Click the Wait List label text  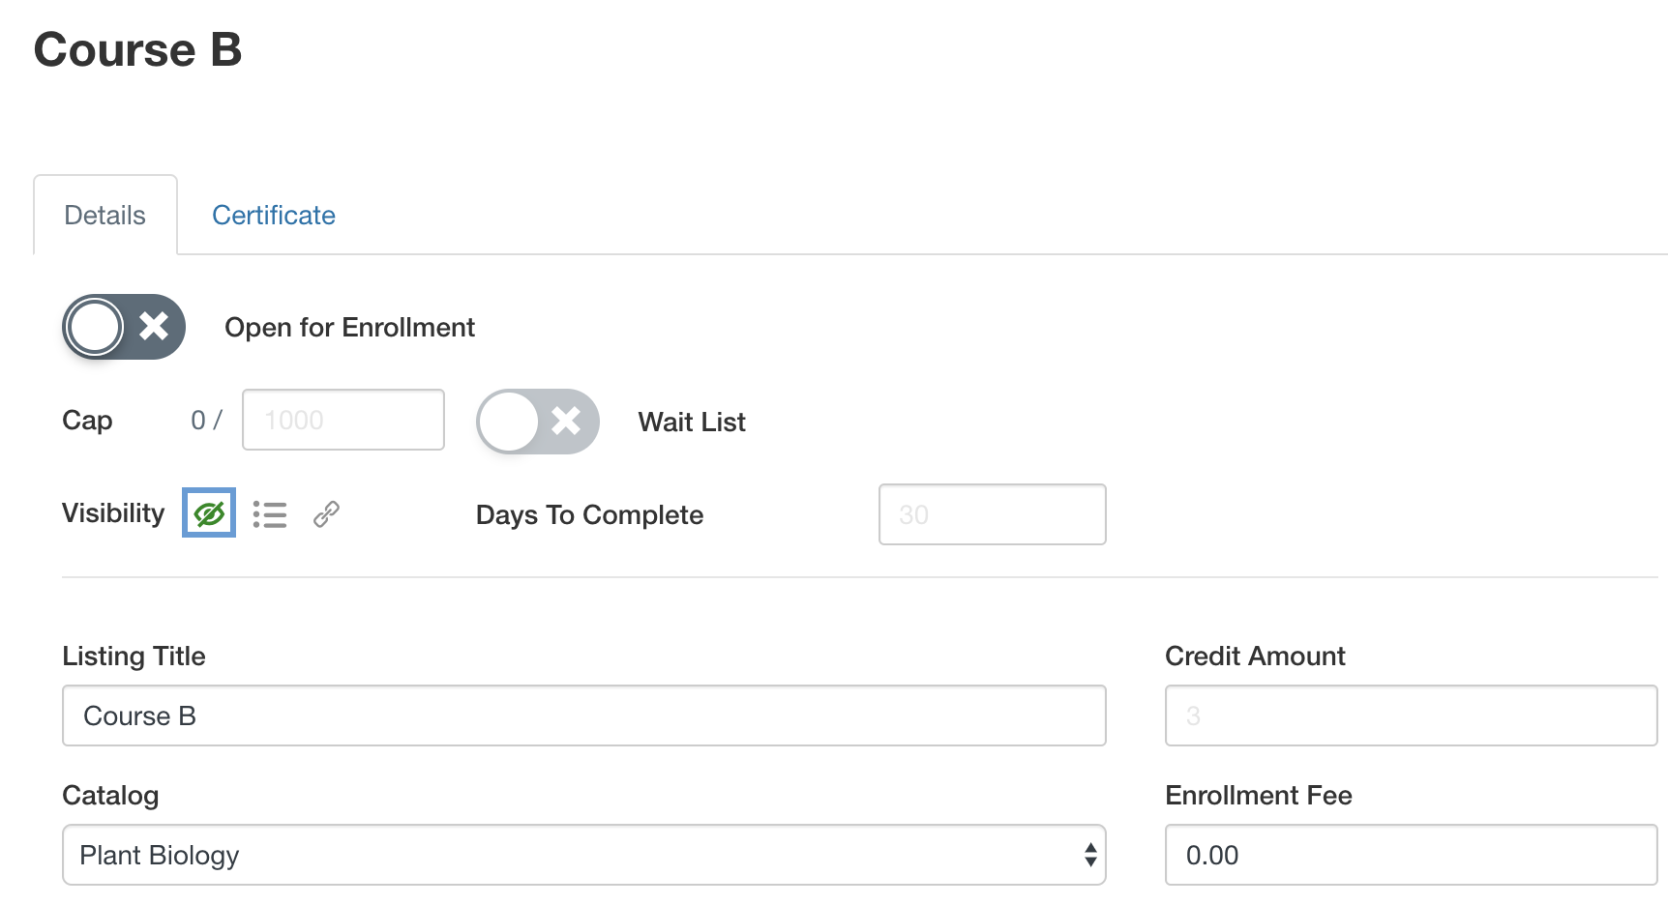pos(692,423)
